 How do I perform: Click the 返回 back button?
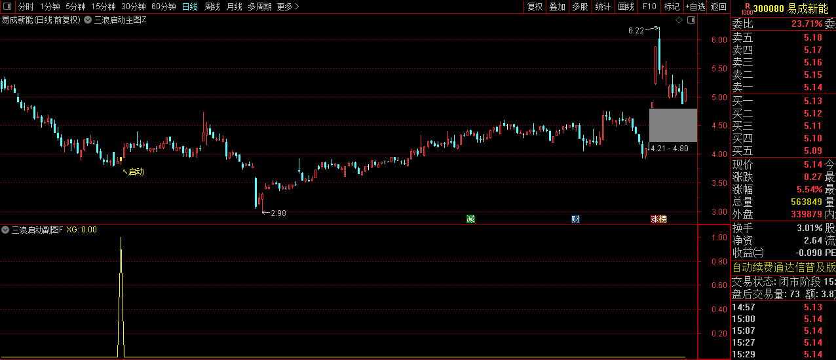719,7
